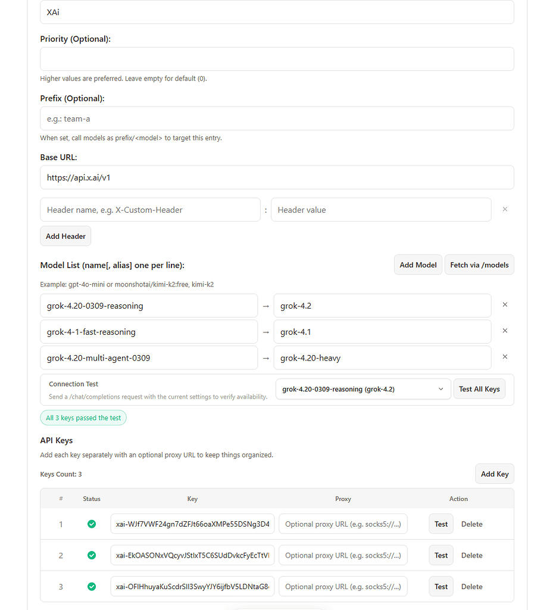Click Add Model button
This screenshot has height=610, width=556.
click(418, 265)
